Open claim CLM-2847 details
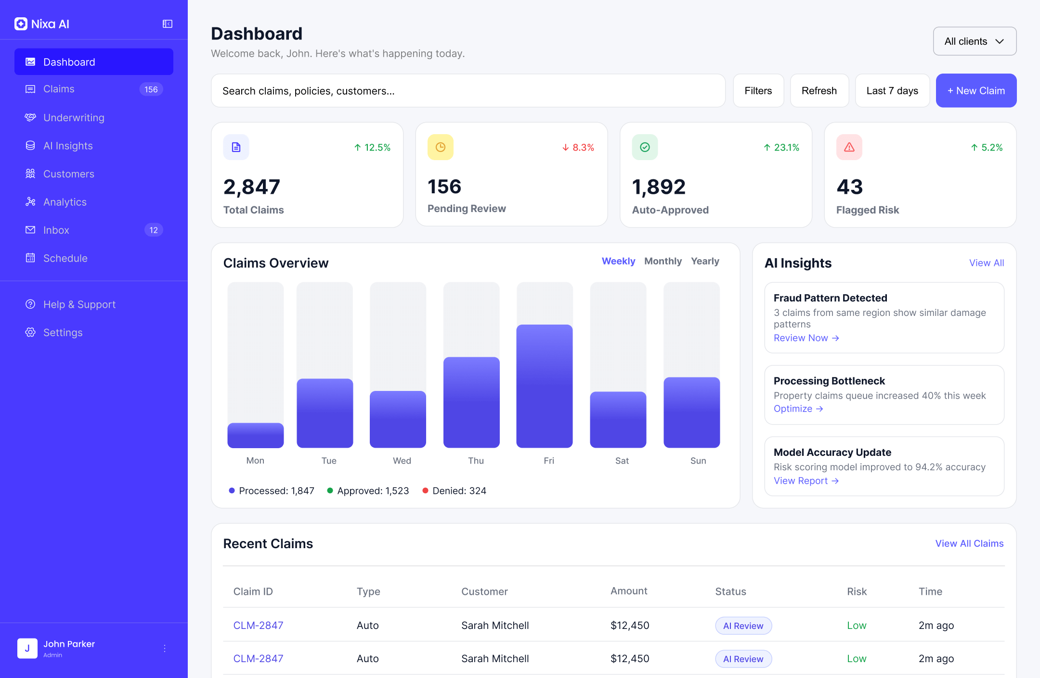The height and width of the screenshot is (678, 1040). [258, 625]
